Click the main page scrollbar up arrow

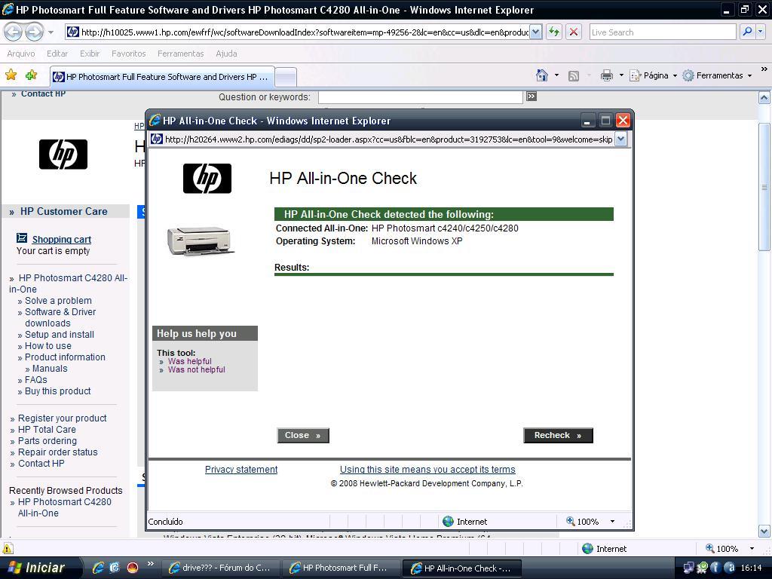[x=764, y=97]
